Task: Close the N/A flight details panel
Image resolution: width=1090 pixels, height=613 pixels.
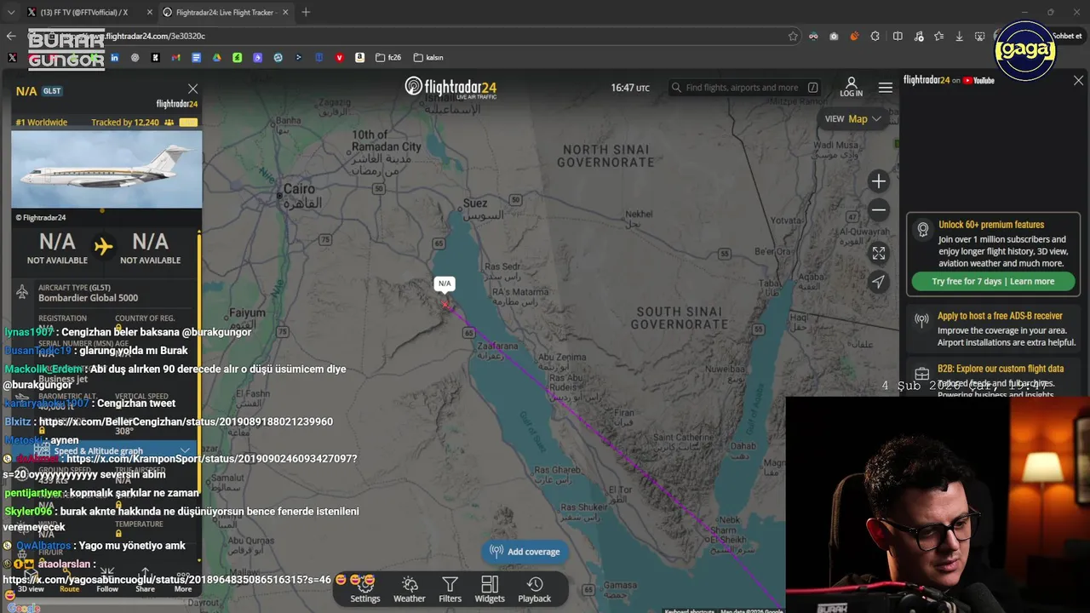Action: tap(192, 89)
